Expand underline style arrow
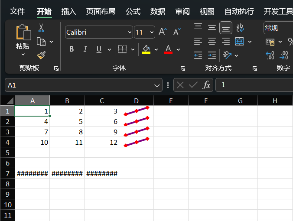 (x=109, y=49)
